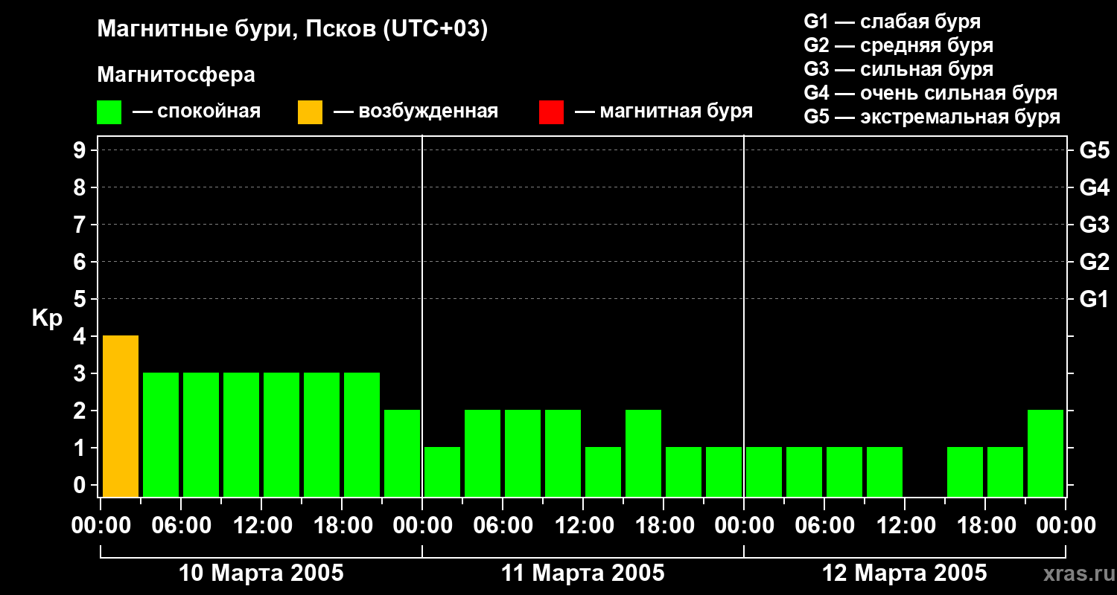Click the red «магнитная буря» legend swatch
Screen dimensions: 1117x595
551,112
